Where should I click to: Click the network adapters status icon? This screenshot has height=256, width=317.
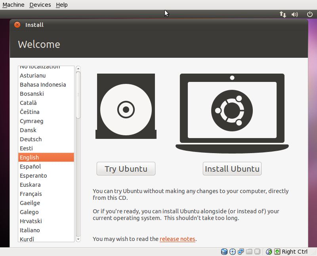(241, 252)
